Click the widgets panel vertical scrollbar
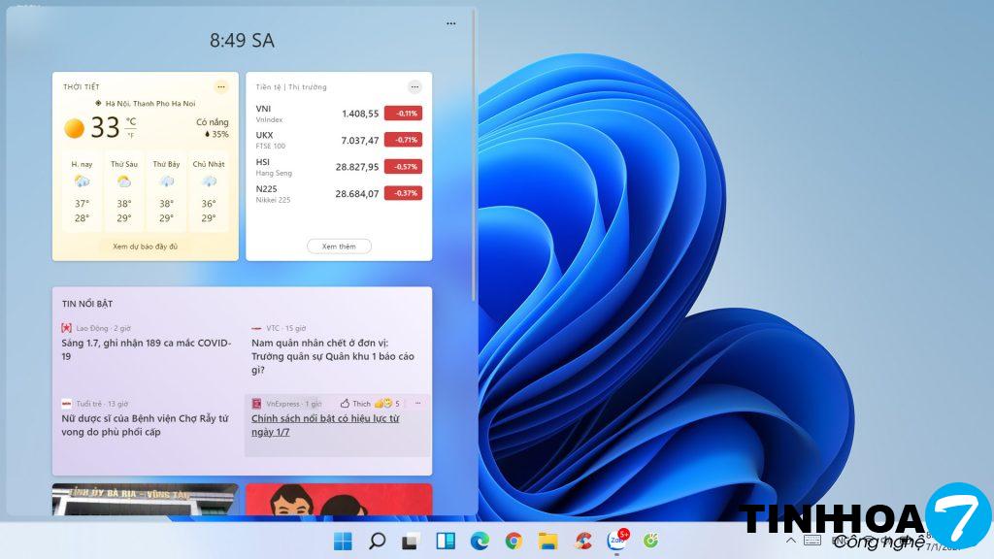994x559 pixels. [x=474, y=155]
